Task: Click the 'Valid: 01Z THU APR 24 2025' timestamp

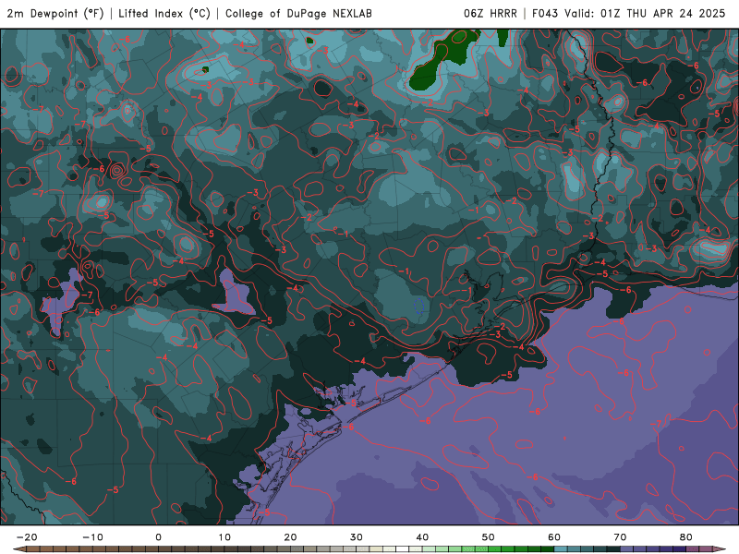Action: [x=645, y=14]
